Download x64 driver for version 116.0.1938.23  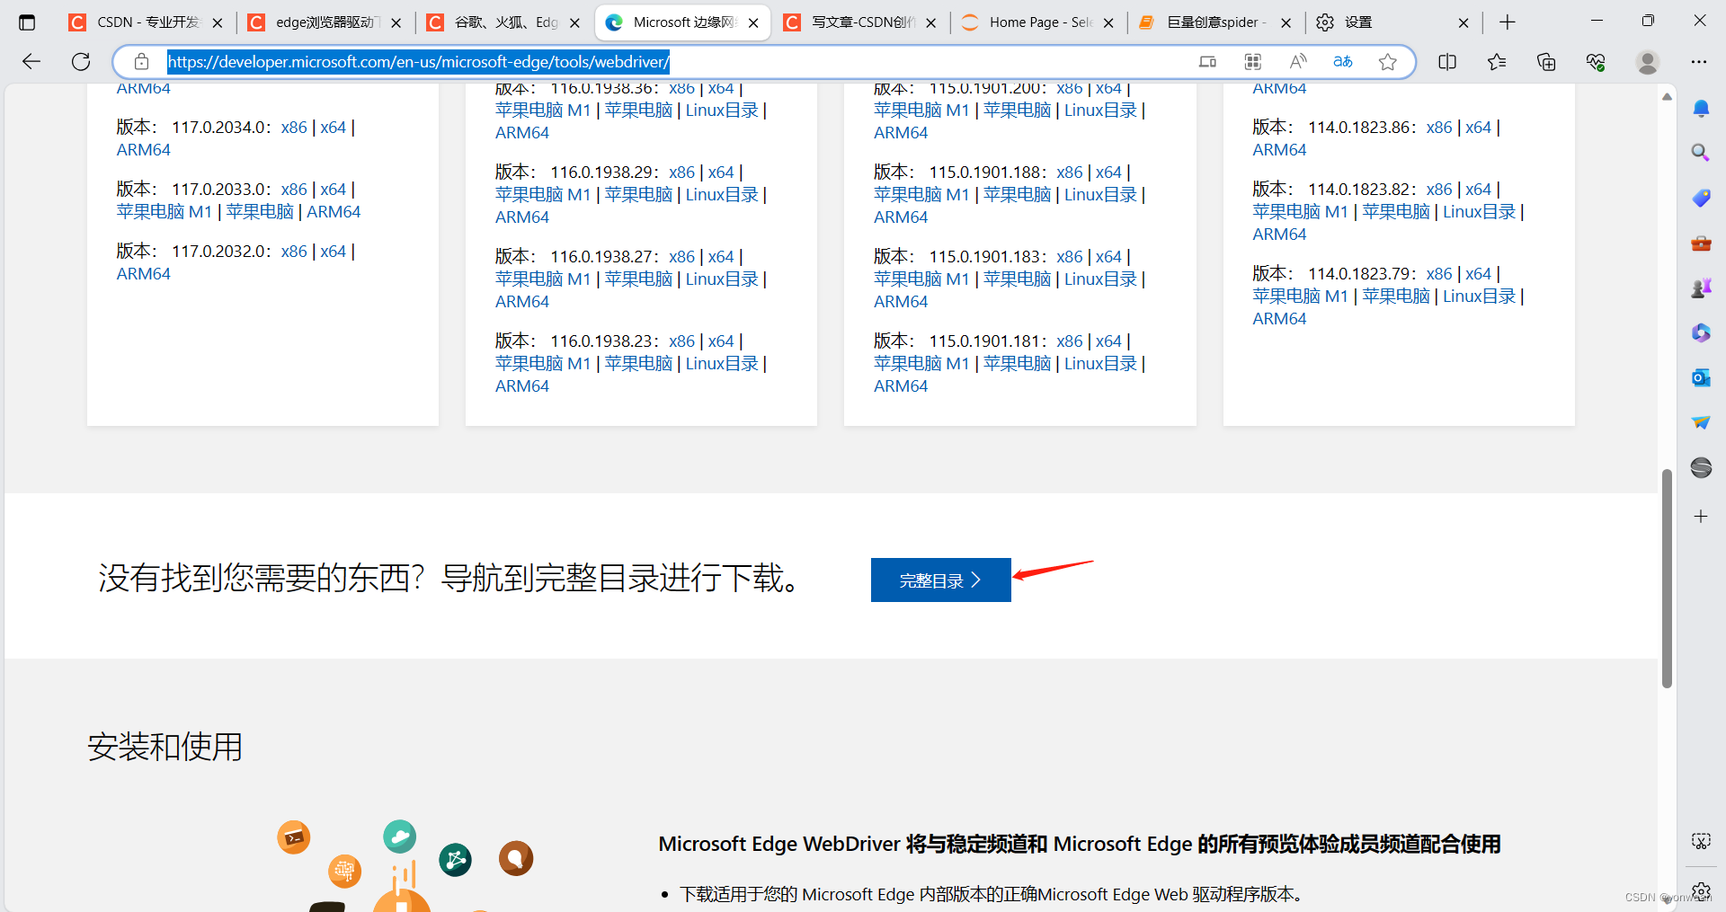point(721,341)
